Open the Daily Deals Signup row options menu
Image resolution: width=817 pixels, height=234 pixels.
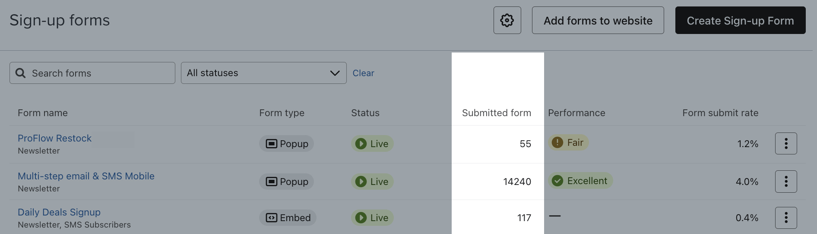(x=785, y=218)
